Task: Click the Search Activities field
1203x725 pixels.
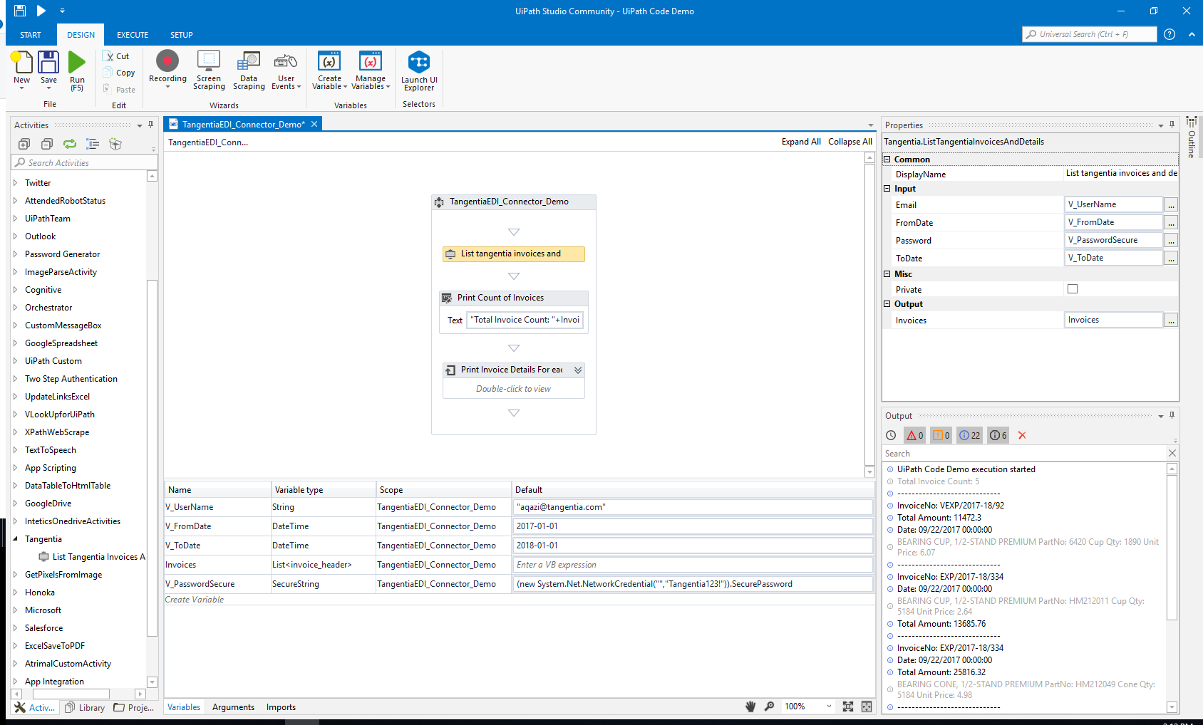Action: 84,162
